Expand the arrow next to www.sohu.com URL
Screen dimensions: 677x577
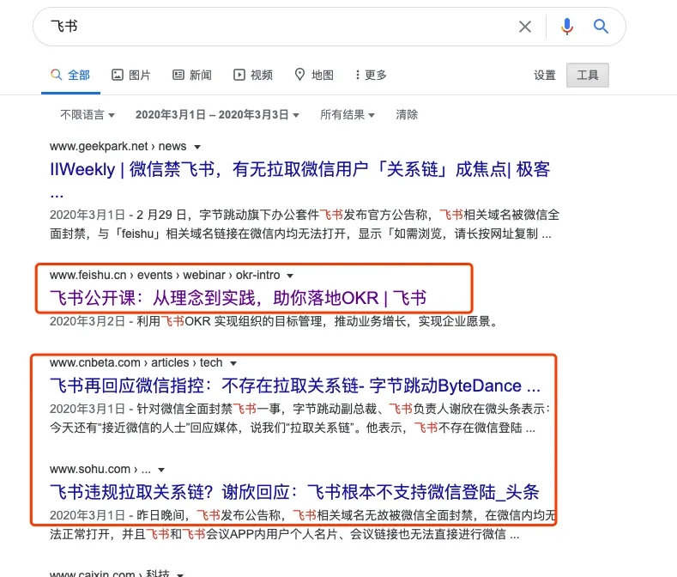tap(161, 470)
